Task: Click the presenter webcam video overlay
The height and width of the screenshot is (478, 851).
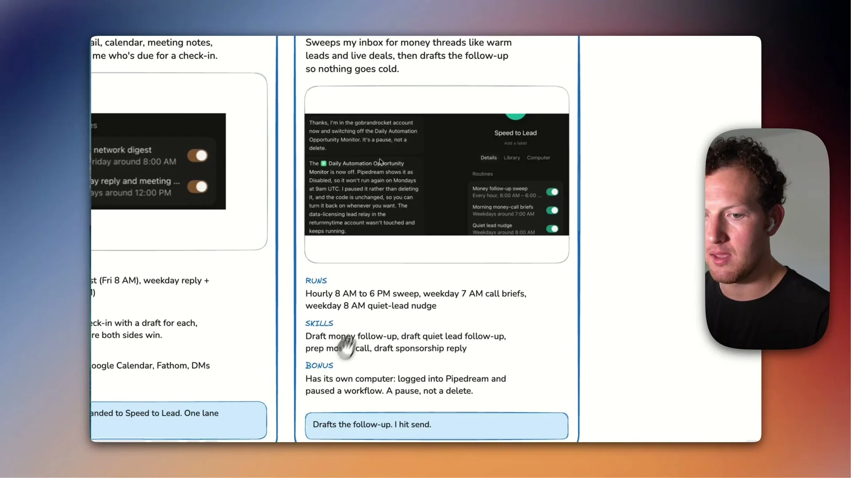Action: tap(767, 239)
